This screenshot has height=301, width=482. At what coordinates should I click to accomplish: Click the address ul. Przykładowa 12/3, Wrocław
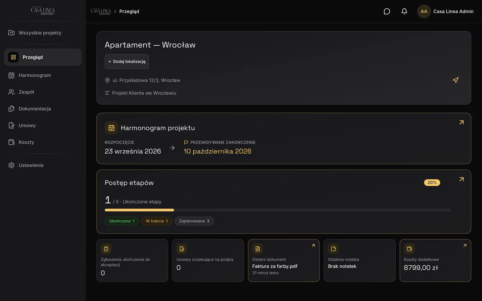pos(146,80)
